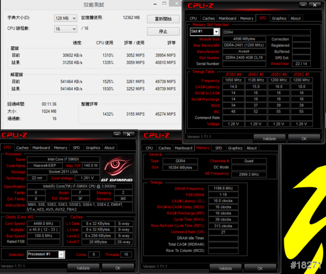Viewport: 326px width, 274px height.
Task: Switch to Memory tab in SPD window
Action: point(247,18)
